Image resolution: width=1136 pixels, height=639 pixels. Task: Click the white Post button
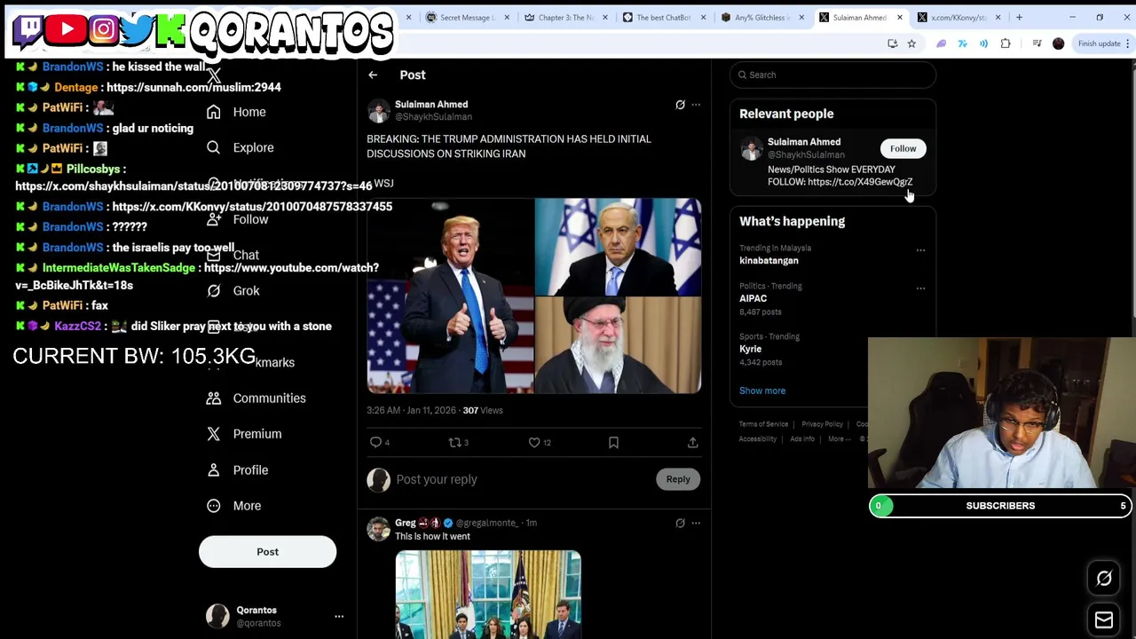267,552
